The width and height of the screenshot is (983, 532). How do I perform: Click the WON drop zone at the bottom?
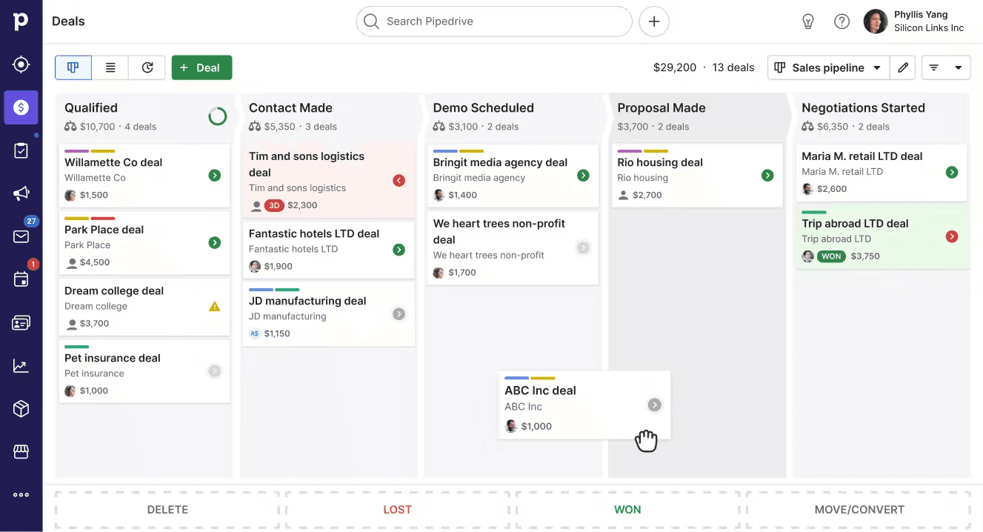pos(627,510)
